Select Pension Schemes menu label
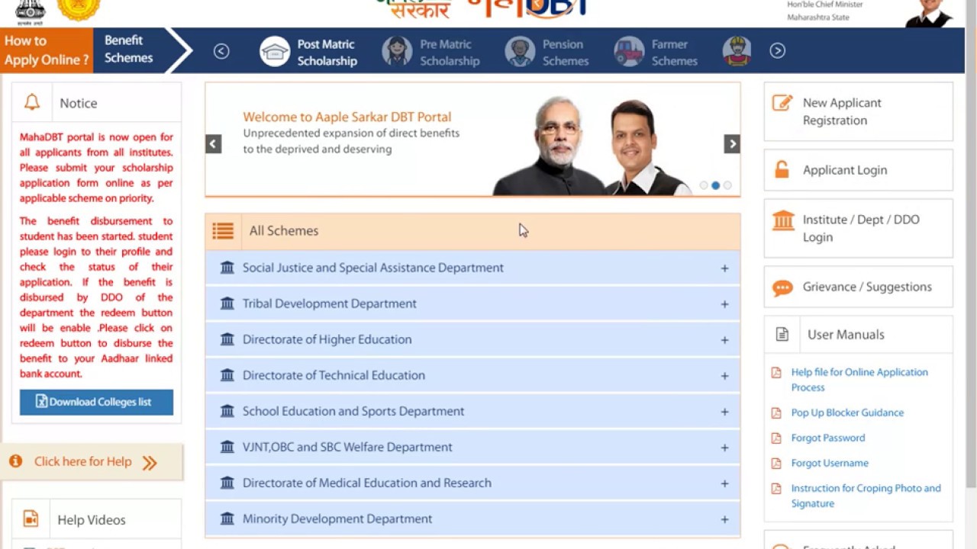This screenshot has width=977, height=549. click(566, 53)
